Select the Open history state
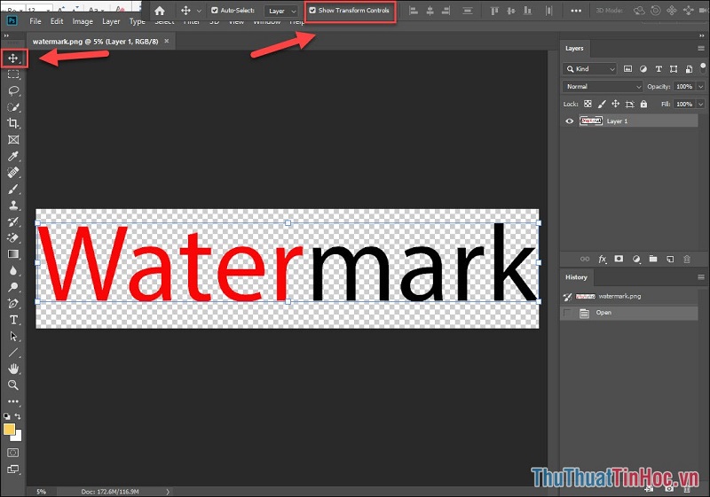The image size is (710, 497). (x=629, y=313)
